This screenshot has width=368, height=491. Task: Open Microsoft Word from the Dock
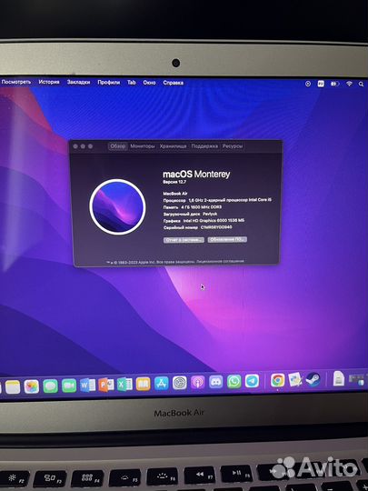click(87, 385)
